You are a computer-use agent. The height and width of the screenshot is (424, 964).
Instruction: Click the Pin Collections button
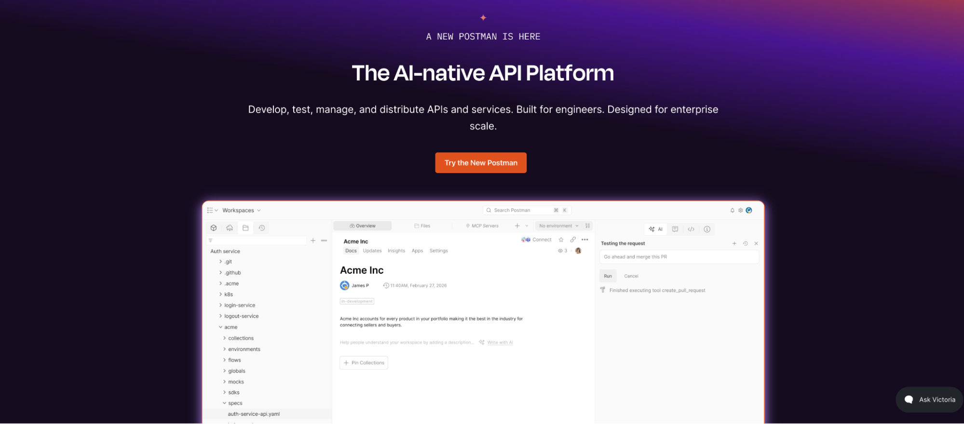[x=364, y=363]
